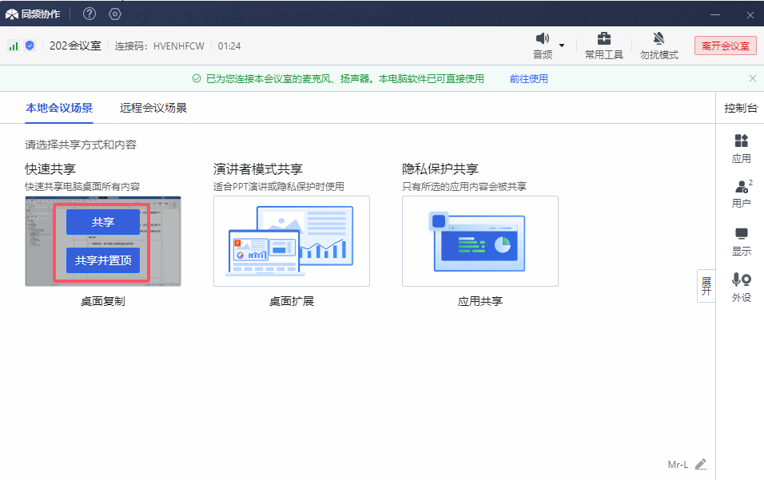Open the 应用 panel in control sidebar

(x=741, y=148)
